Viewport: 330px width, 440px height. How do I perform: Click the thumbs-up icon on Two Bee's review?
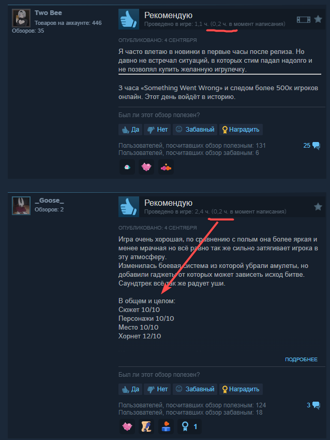click(129, 19)
